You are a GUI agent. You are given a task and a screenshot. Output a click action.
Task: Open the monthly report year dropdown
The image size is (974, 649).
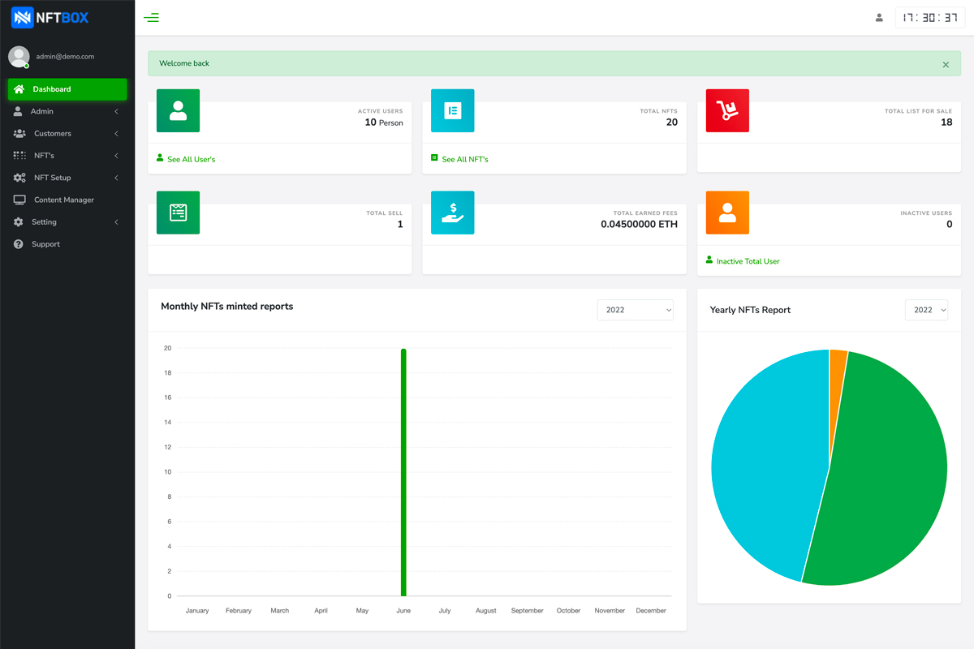click(x=636, y=310)
